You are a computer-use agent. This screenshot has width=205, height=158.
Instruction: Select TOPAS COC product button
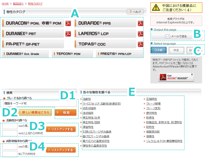pyautogui.click(x=105, y=44)
